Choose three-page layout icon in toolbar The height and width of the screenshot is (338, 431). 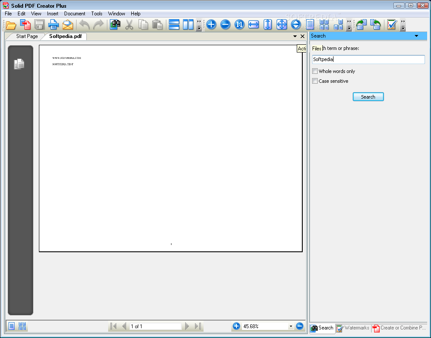click(338, 25)
